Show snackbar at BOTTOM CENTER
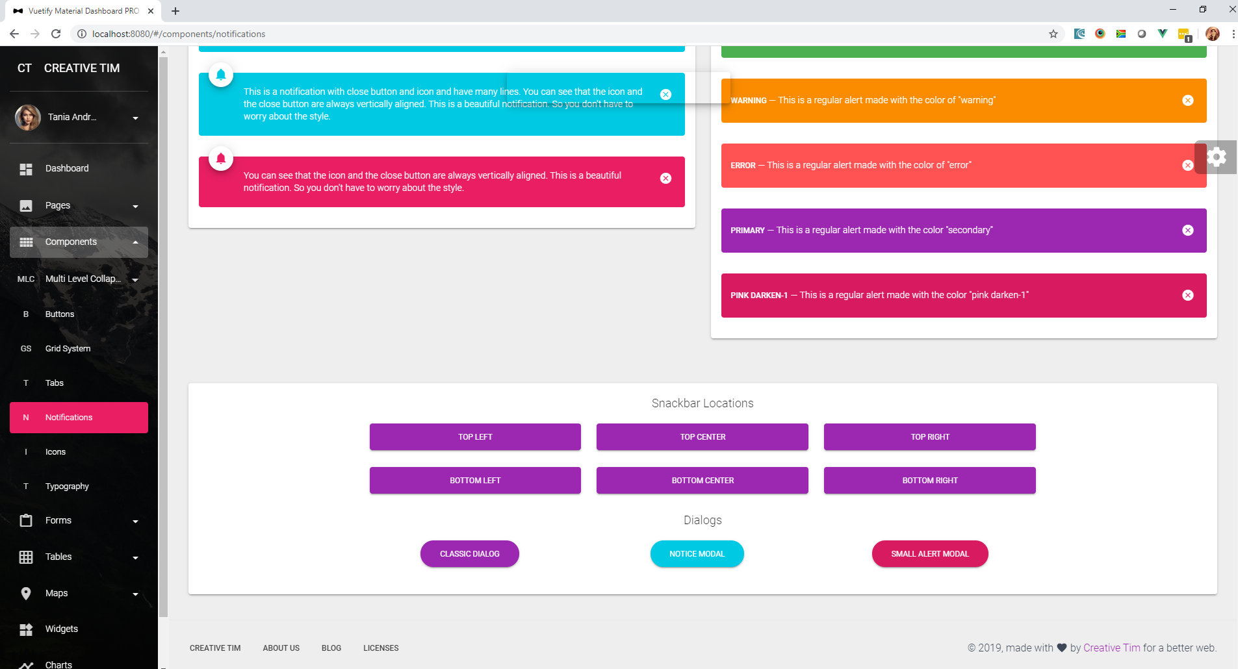1238x669 pixels. point(703,481)
